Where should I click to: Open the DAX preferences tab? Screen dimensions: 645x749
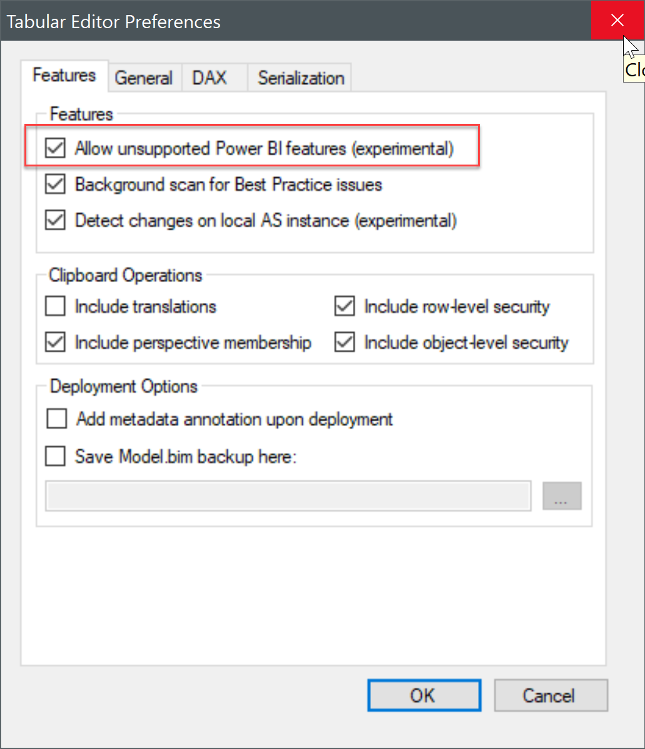click(x=210, y=78)
